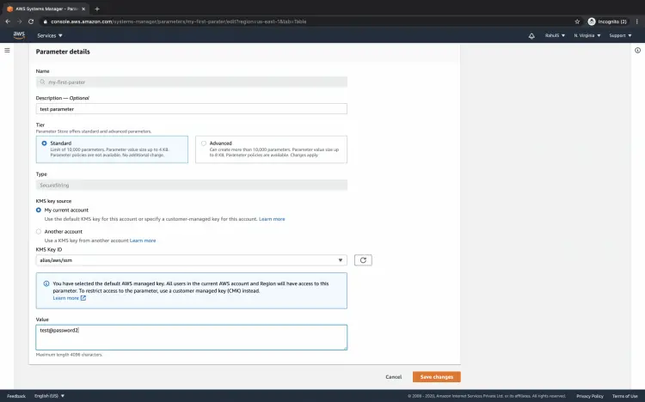Image resolution: width=645 pixels, height=402 pixels.
Task: Click the Parameter details heading
Action: tap(63, 52)
